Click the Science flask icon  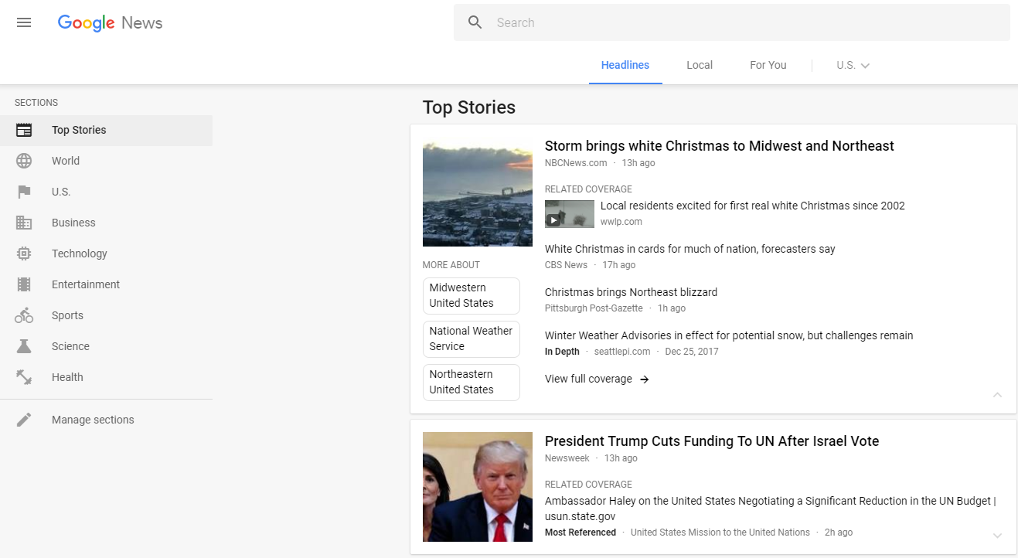[x=24, y=346]
